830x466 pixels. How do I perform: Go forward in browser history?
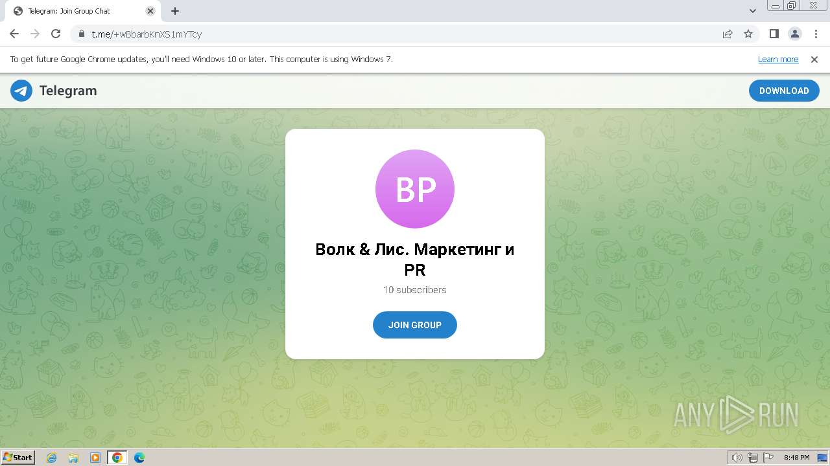(35, 34)
